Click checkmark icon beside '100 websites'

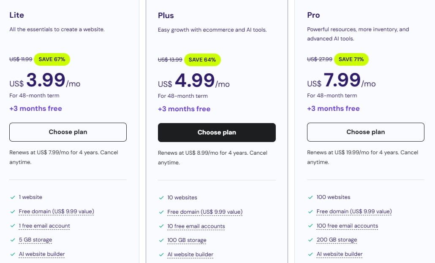[x=310, y=197]
